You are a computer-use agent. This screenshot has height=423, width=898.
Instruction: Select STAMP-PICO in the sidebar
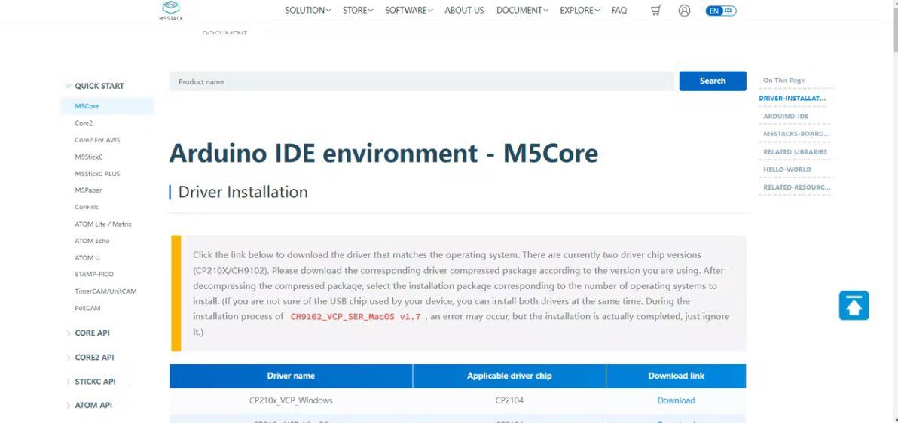(94, 274)
